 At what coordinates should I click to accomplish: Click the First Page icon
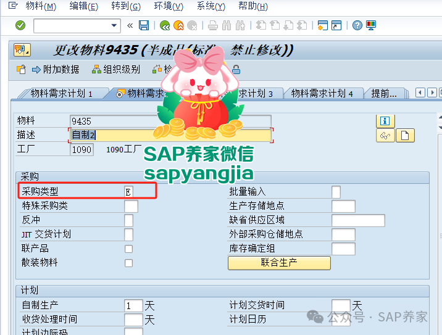[261, 26]
